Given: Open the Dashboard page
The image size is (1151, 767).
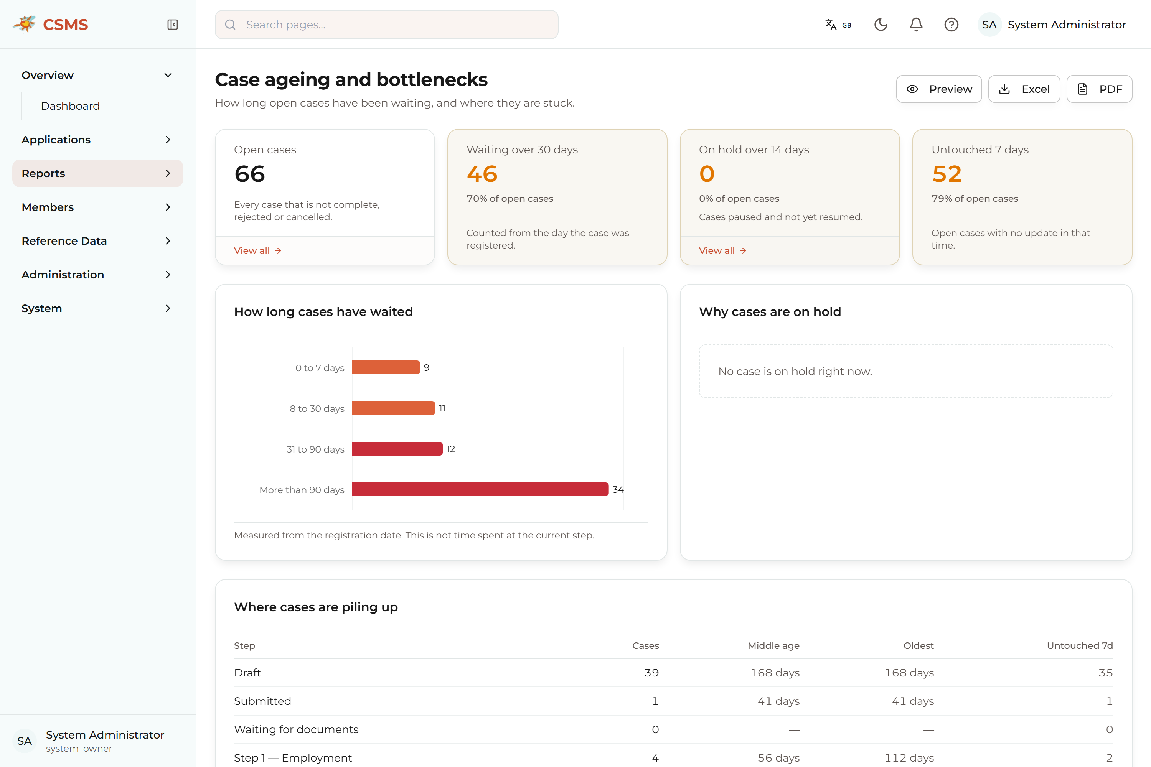Looking at the screenshot, I should [70, 106].
